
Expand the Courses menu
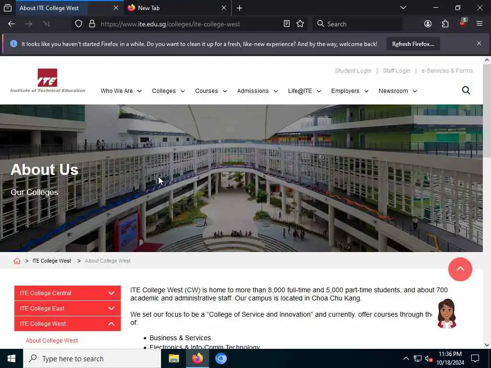point(211,91)
